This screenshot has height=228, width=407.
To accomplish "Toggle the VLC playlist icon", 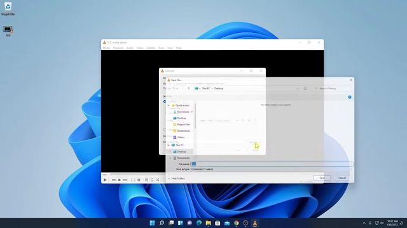I will click(x=146, y=180).
